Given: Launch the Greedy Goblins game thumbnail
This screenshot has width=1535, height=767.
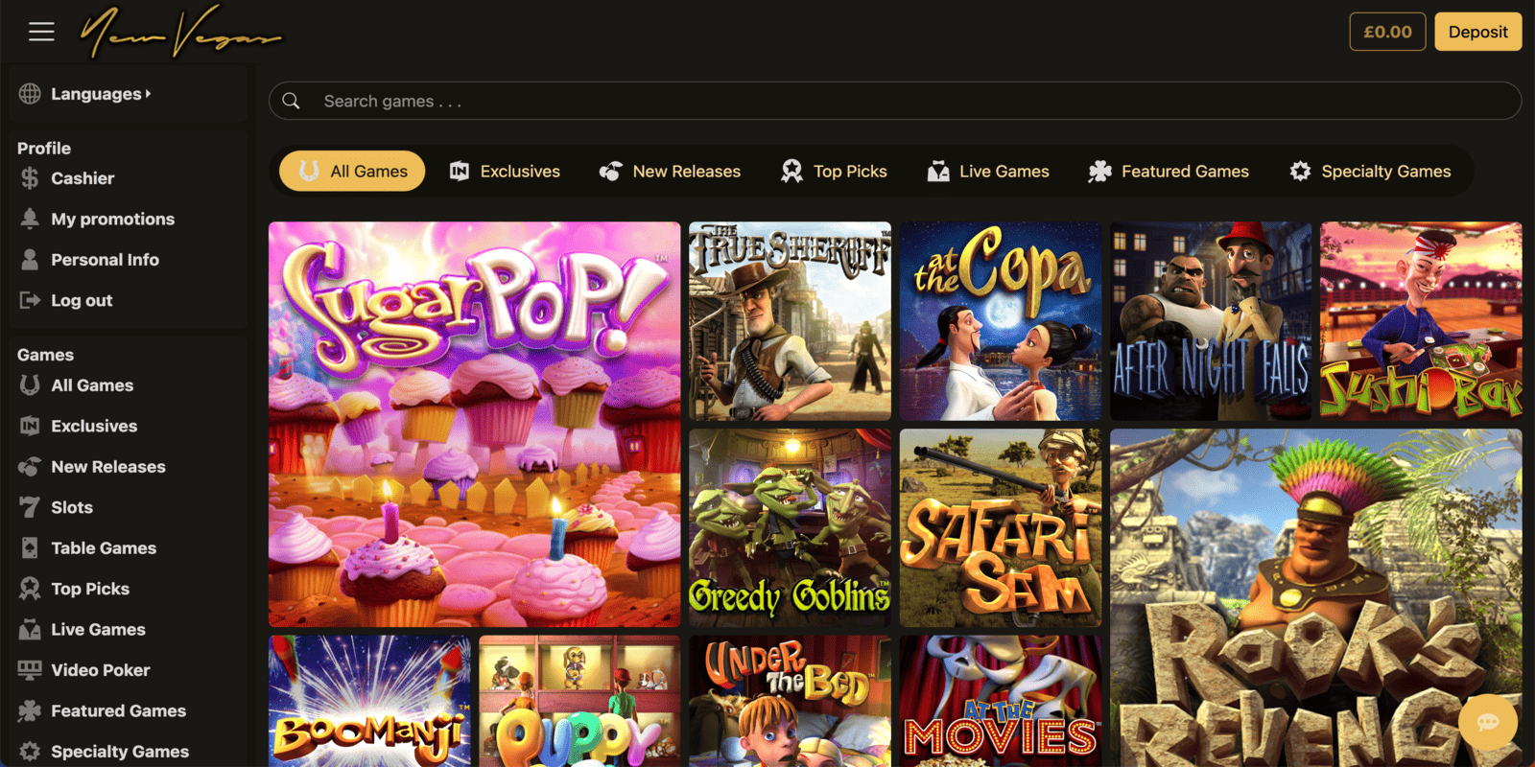Looking at the screenshot, I should (790, 527).
